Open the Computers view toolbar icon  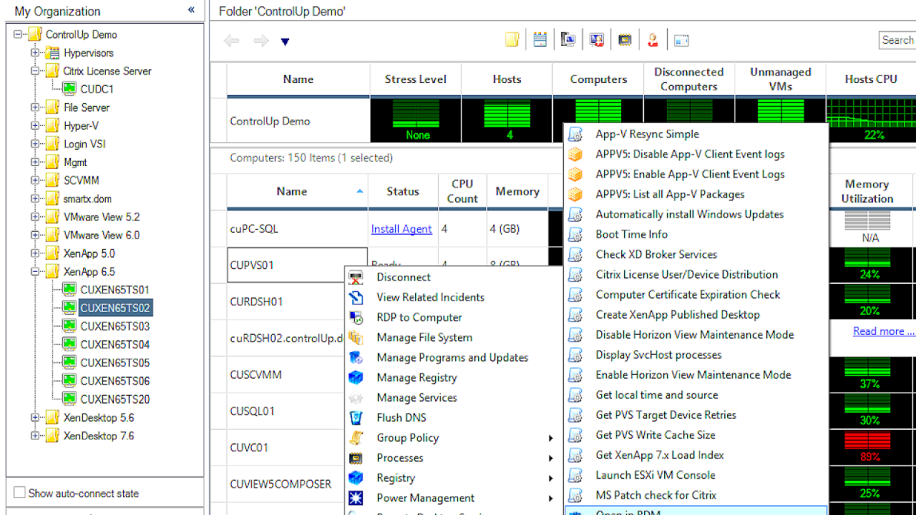(568, 40)
